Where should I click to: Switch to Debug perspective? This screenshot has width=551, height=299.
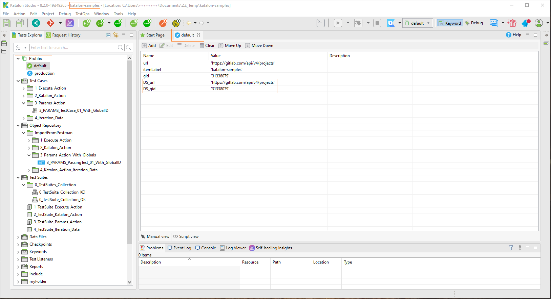coord(474,23)
